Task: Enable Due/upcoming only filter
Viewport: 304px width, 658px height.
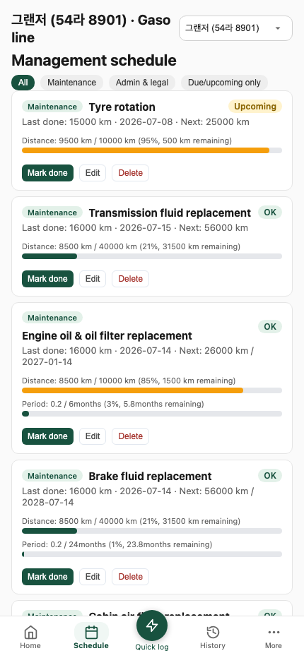Action: pyautogui.click(x=225, y=82)
